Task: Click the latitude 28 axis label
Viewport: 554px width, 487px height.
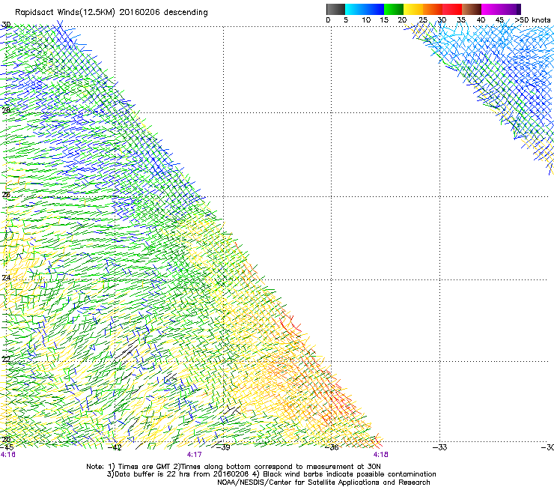Action: [6, 110]
